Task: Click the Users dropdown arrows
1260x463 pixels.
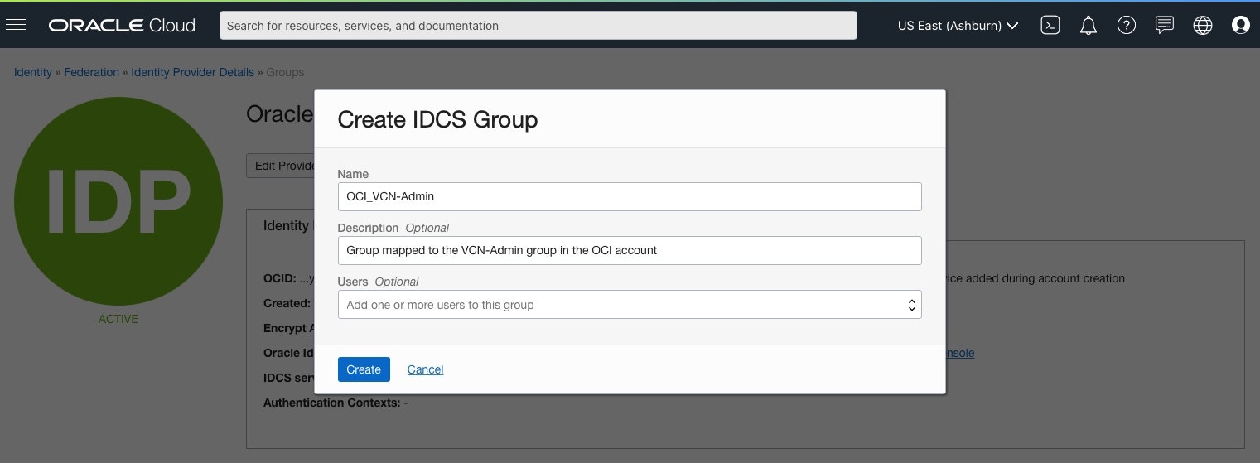Action: tap(911, 305)
